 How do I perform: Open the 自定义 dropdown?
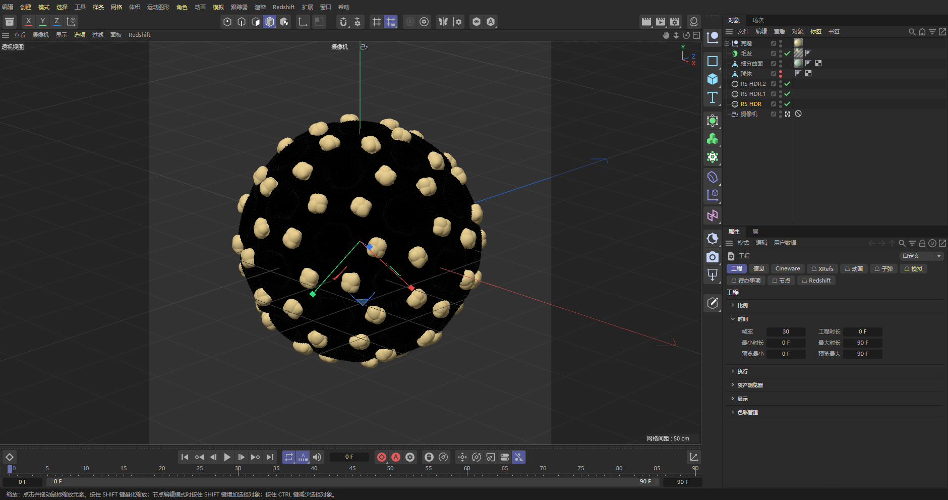click(x=921, y=256)
